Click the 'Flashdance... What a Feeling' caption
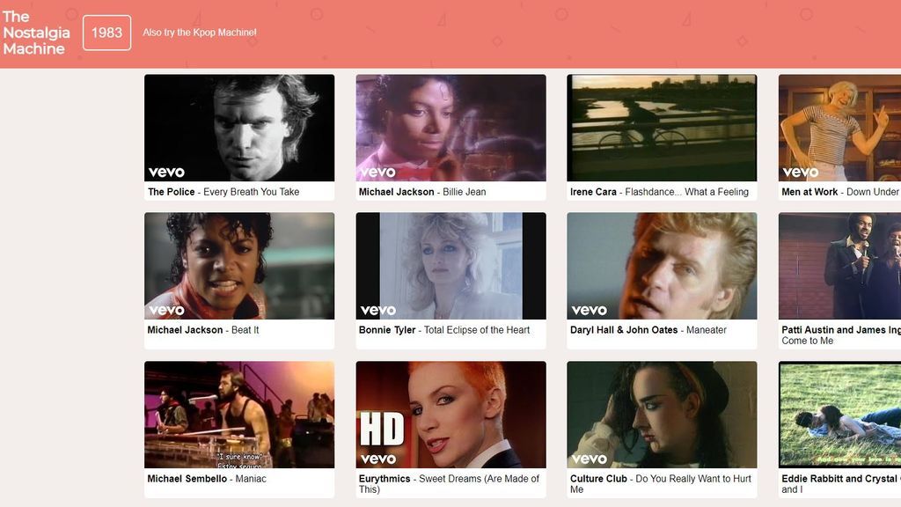The height and width of the screenshot is (507, 901). click(686, 192)
